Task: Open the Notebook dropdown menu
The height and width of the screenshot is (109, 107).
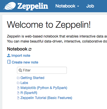Action: pos(67,6)
